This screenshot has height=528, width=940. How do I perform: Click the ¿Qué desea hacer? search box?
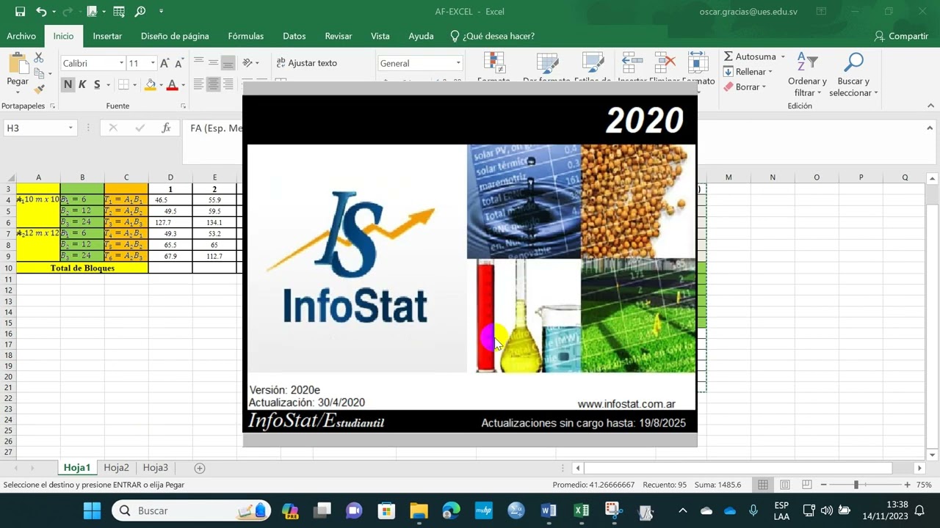click(492, 36)
